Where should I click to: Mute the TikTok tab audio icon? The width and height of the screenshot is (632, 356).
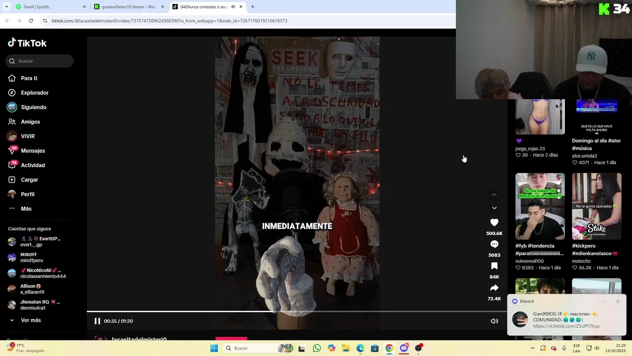pyautogui.click(x=233, y=7)
